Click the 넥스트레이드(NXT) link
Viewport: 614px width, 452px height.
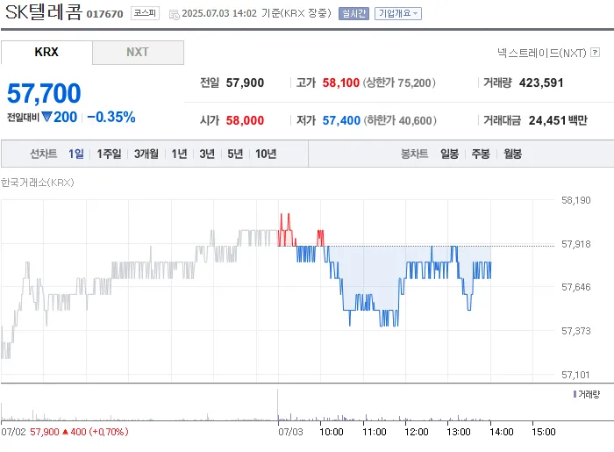click(x=541, y=53)
